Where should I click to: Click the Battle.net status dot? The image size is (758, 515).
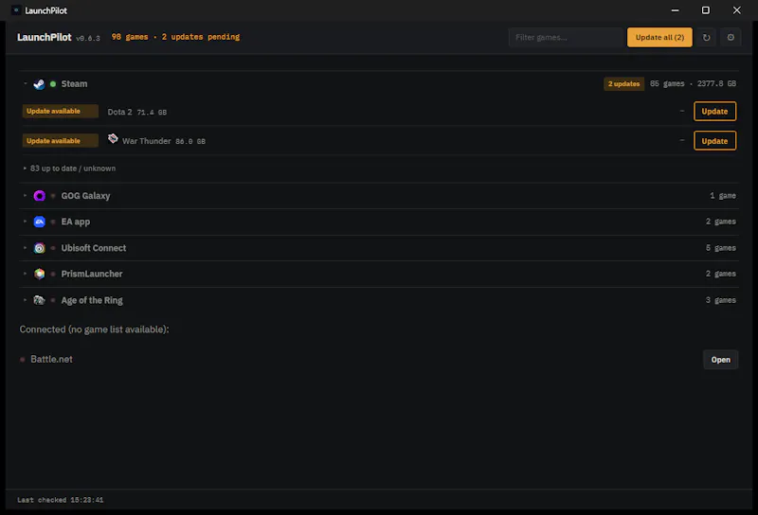click(x=22, y=360)
